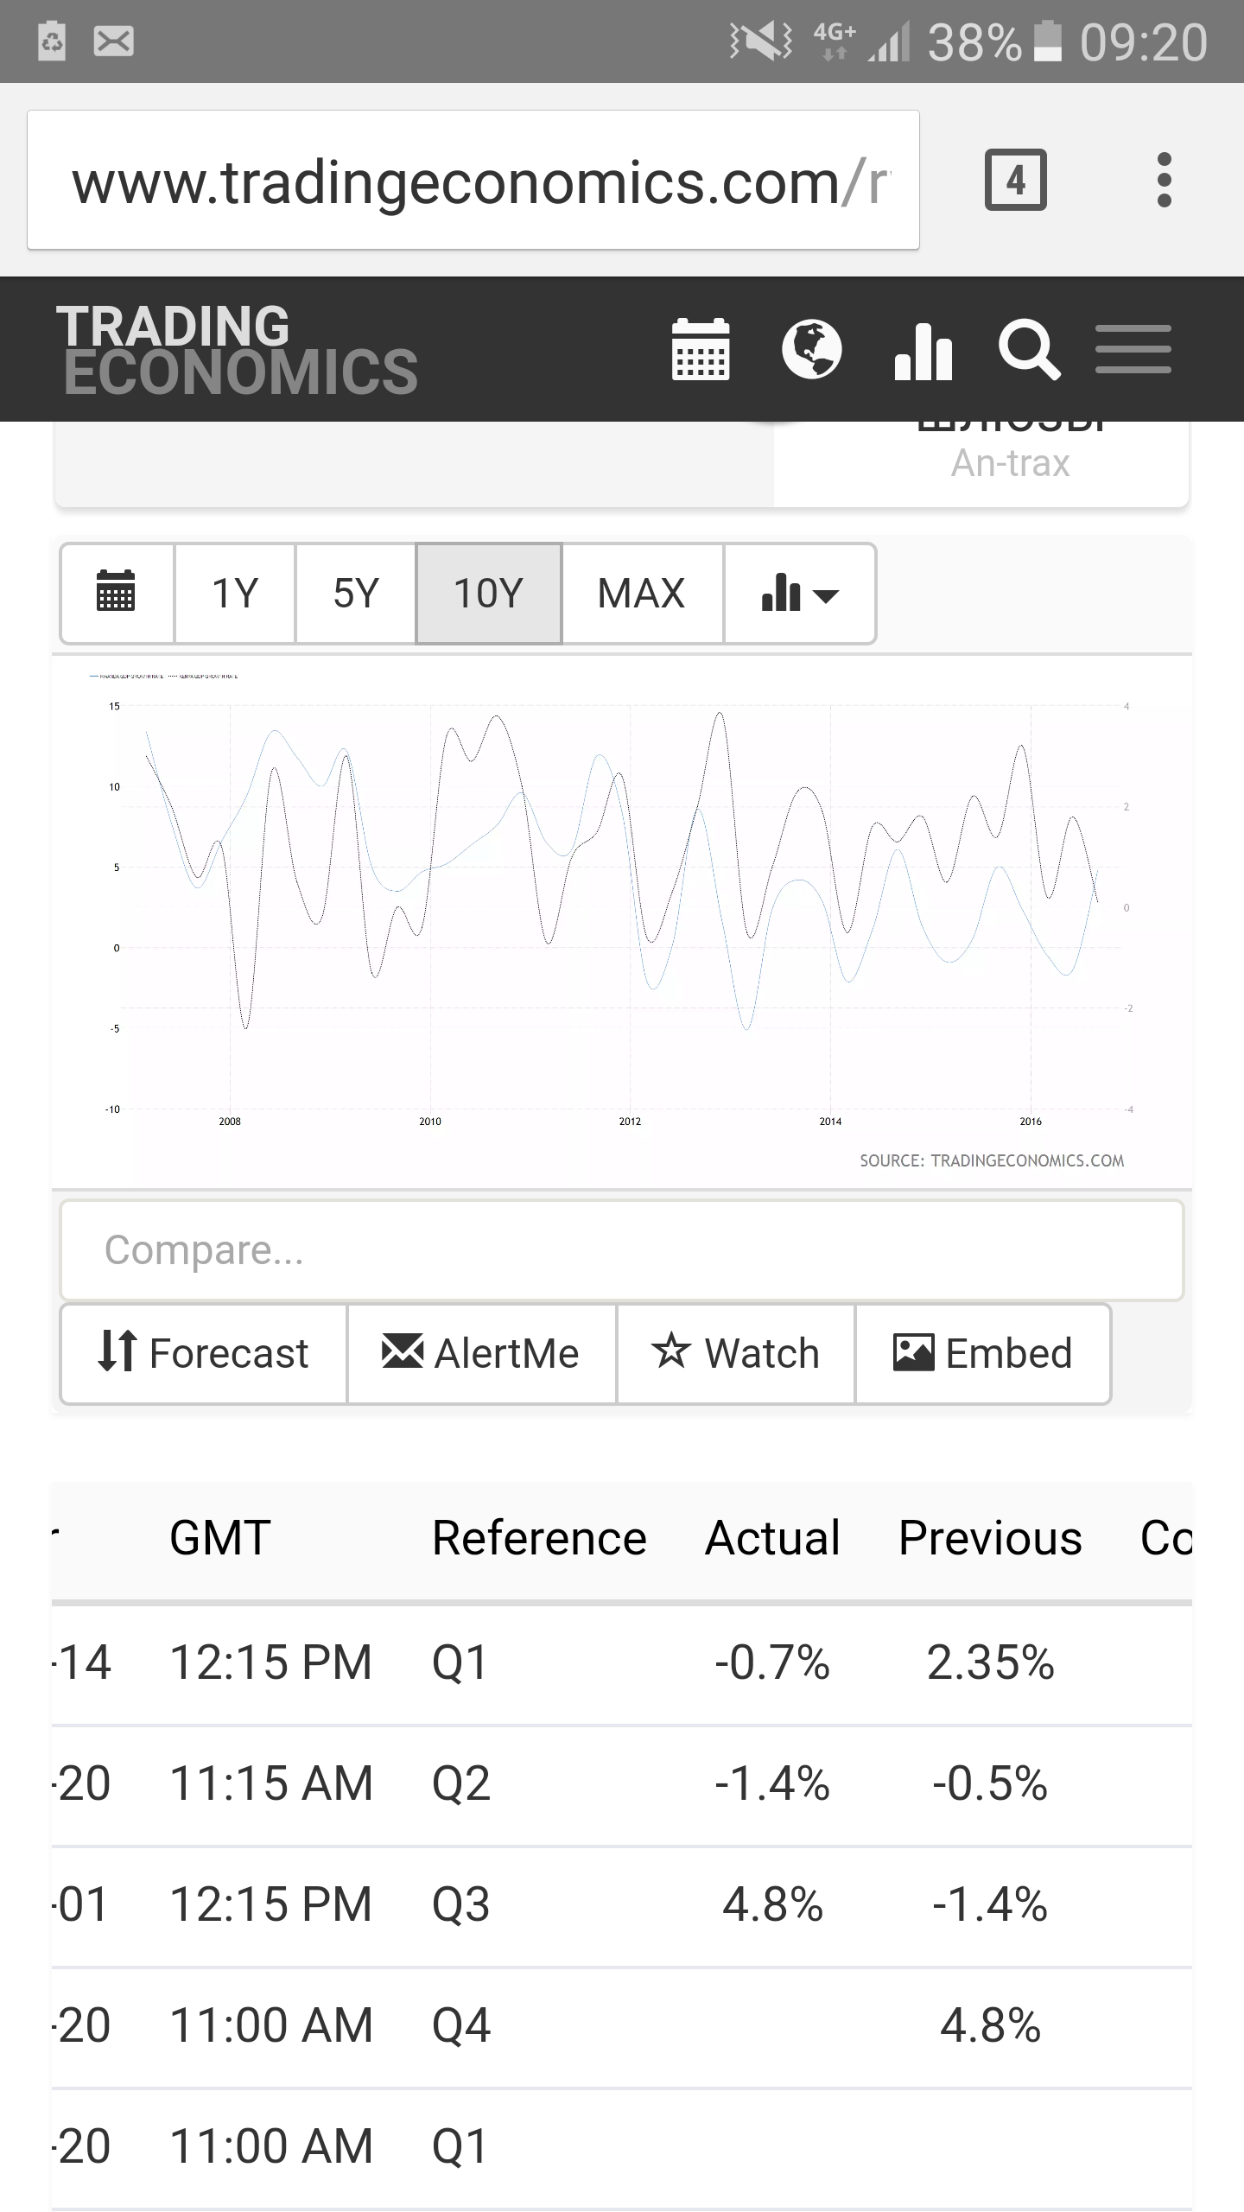Show the open browser tabs counter
The image size is (1244, 2212).
1015,180
